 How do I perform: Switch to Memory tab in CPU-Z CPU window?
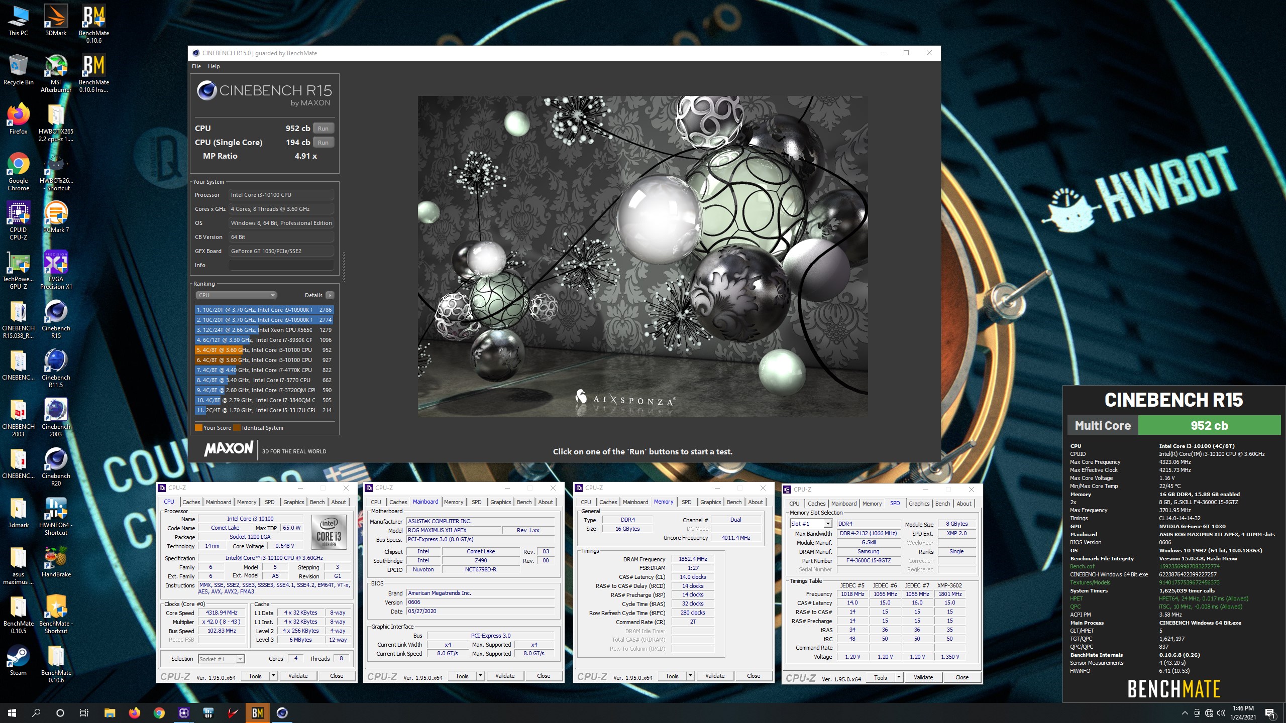coord(247,502)
